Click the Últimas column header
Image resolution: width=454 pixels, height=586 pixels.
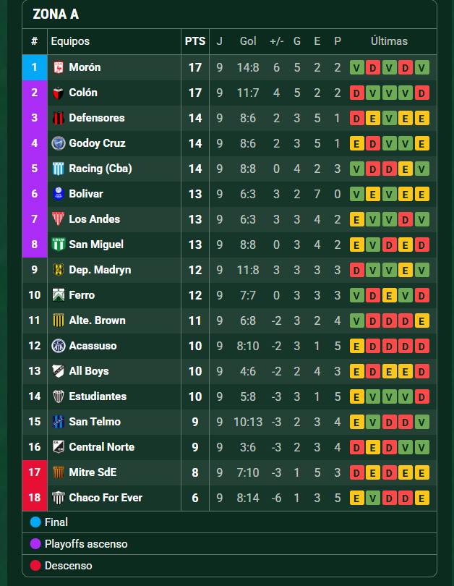point(389,41)
